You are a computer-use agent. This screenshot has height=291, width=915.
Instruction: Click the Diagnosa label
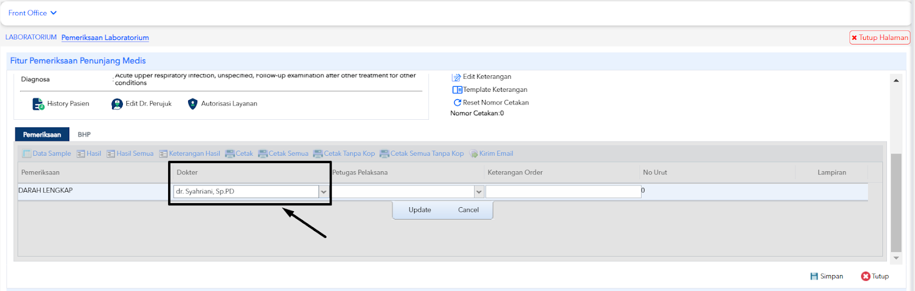click(35, 79)
